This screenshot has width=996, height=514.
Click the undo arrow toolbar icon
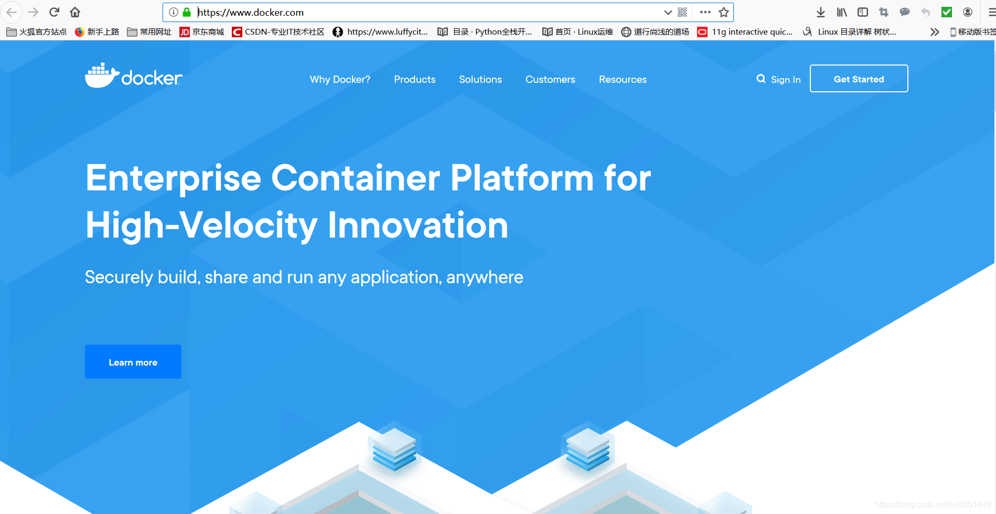click(x=926, y=12)
